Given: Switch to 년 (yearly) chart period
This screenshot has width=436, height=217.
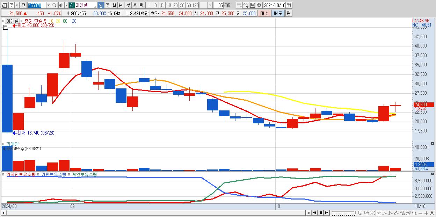Looking at the screenshot, I should coord(121,5).
